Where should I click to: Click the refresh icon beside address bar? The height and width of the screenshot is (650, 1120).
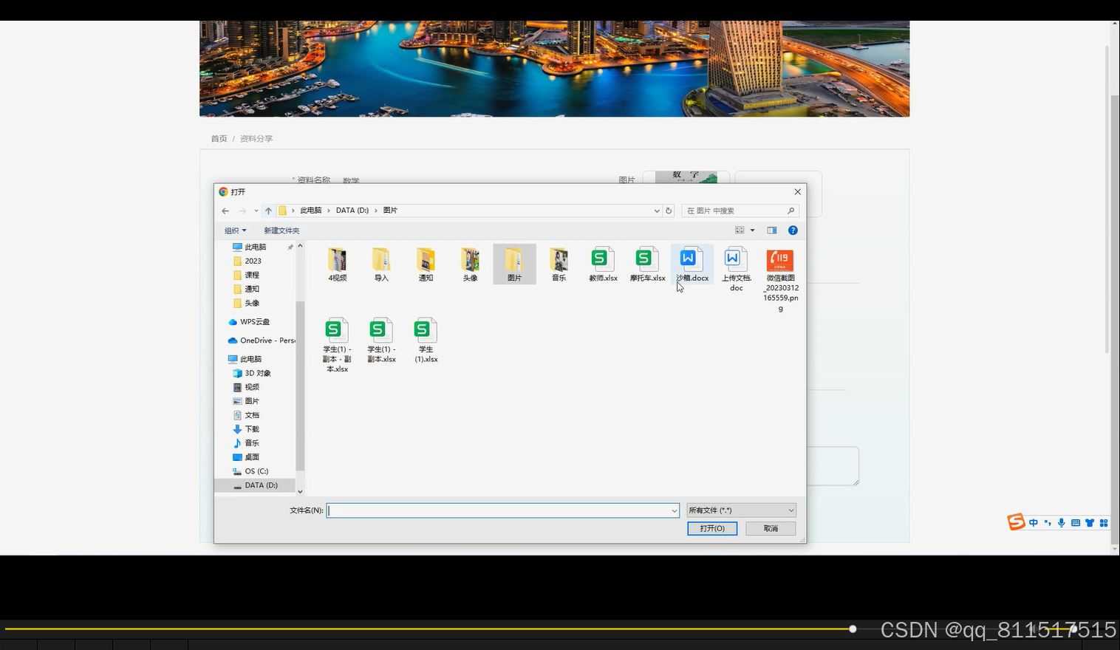(669, 211)
